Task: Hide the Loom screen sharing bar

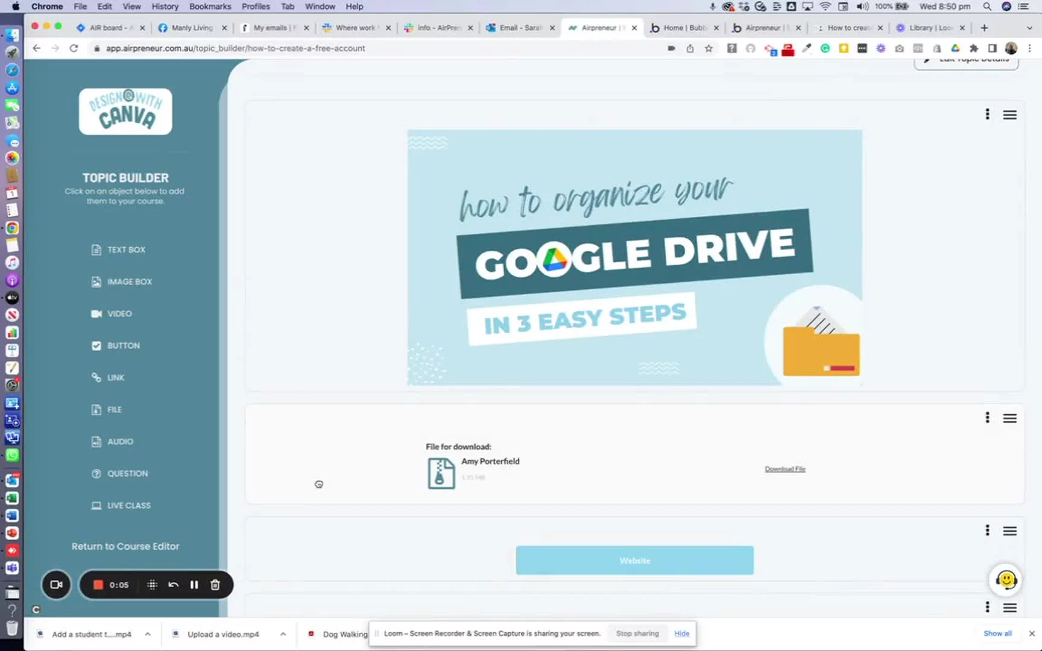Action: tap(681, 634)
